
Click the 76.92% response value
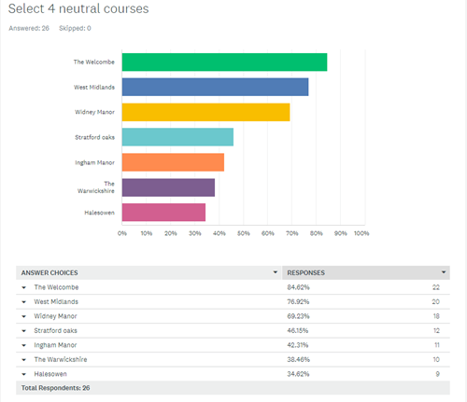coord(298,301)
